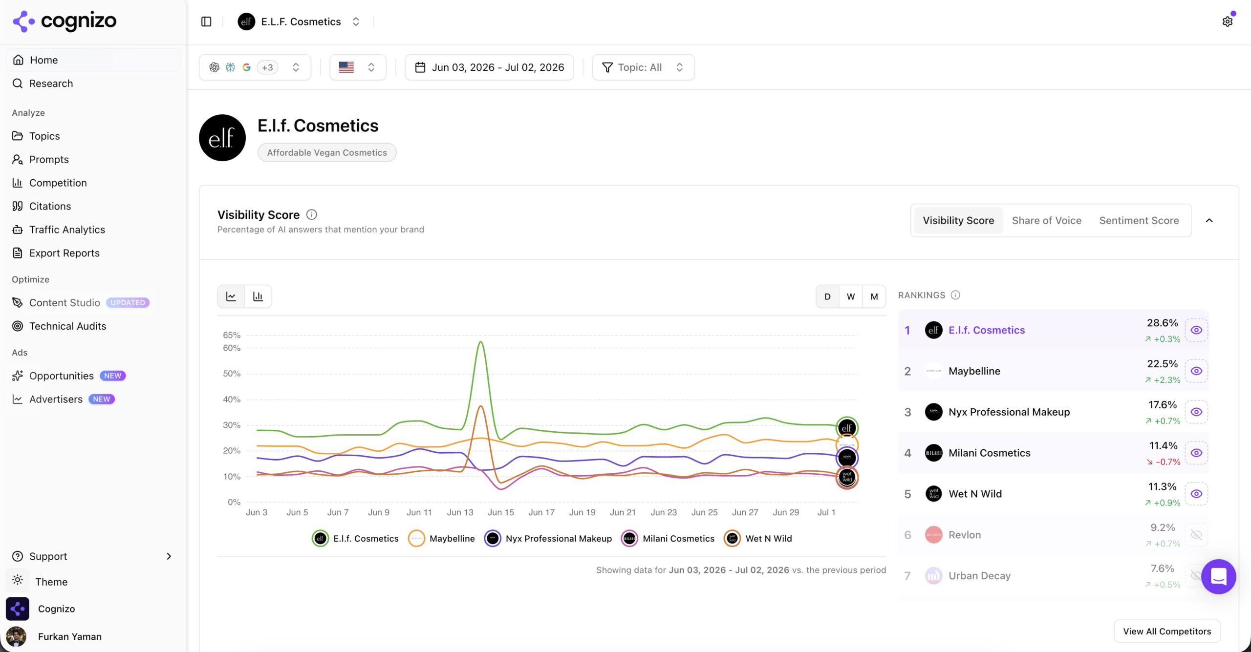Open the date range picker
Image resolution: width=1251 pixels, height=652 pixels.
point(489,67)
